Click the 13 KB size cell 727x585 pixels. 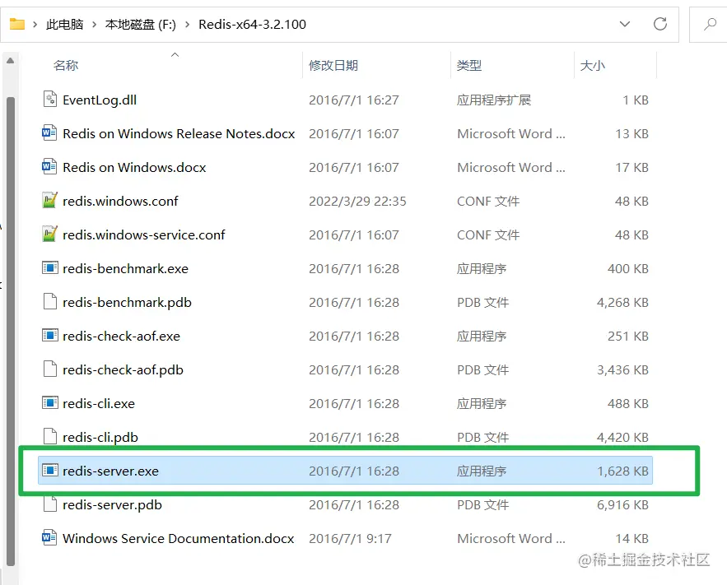coord(631,133)
